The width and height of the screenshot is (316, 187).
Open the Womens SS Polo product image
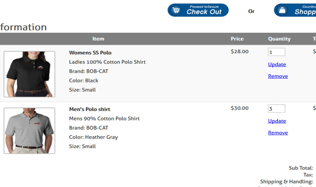[x=29, y=74]
